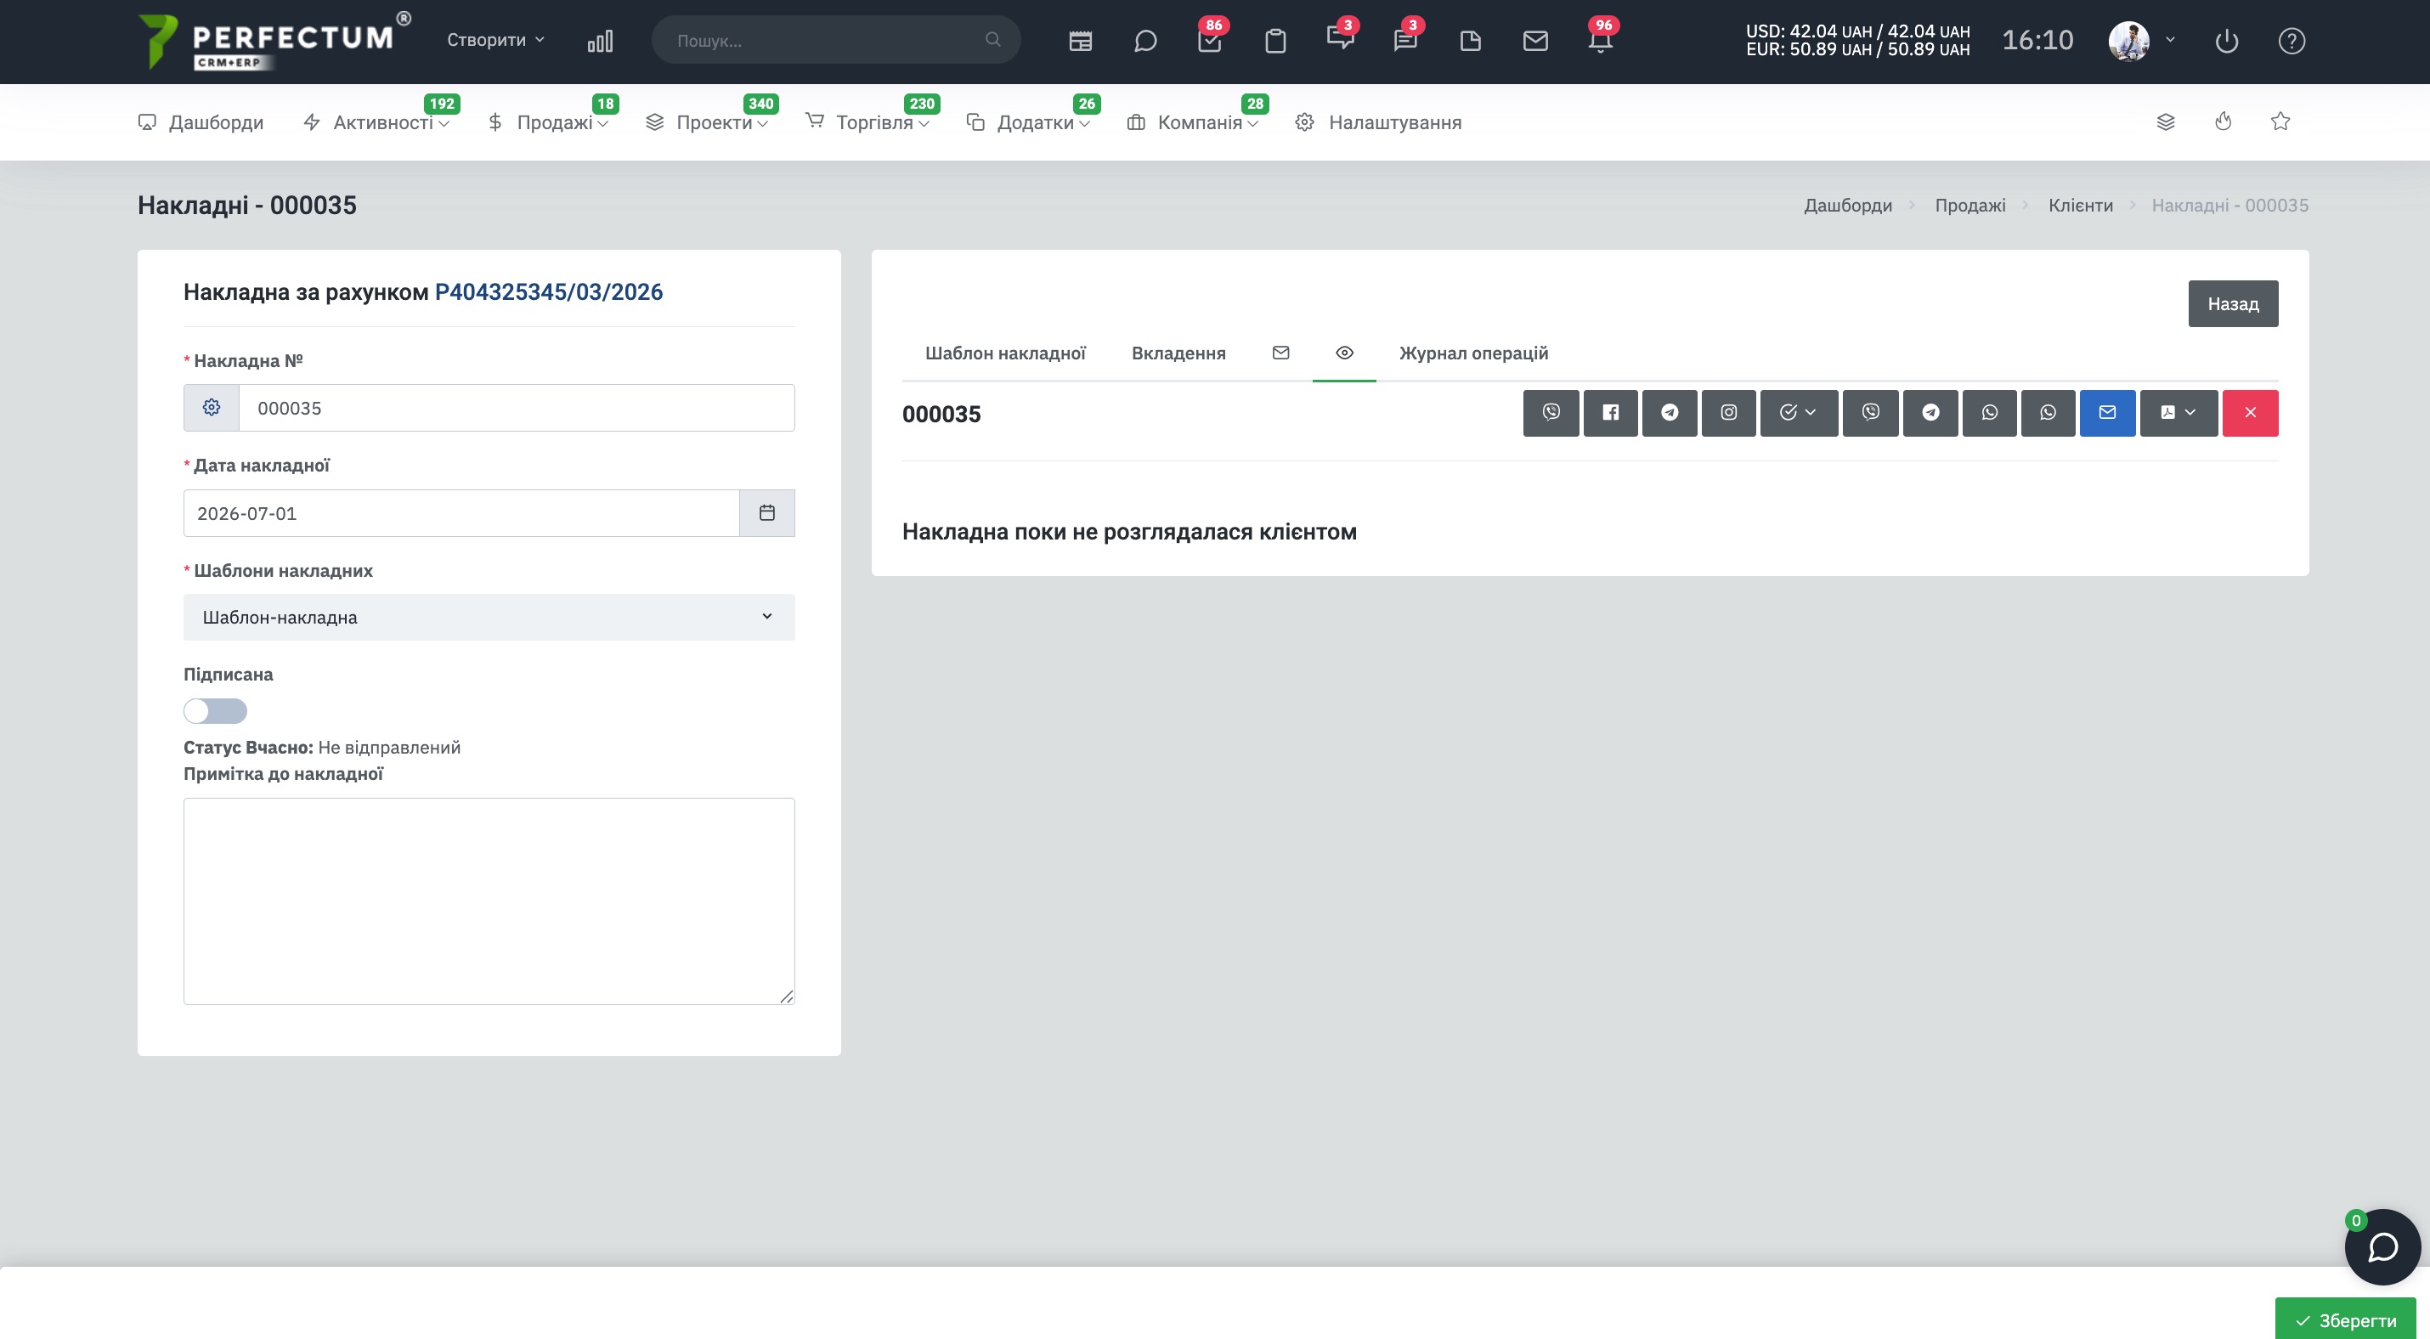Open invoice link P404325345/03/2026
Viewport: 2430px width, 1339px height.
(x=548, y=291)
